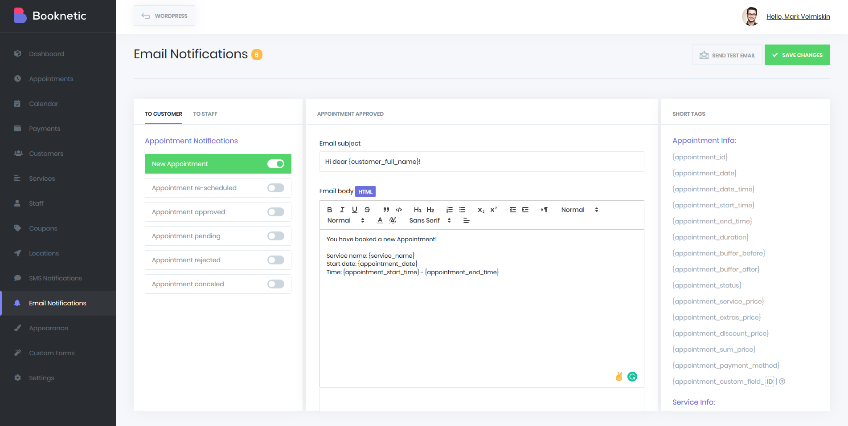This screenshot has width=848, height=426.
Task: Turn on the Appointment canceled toggle
Action: point(275,284)
